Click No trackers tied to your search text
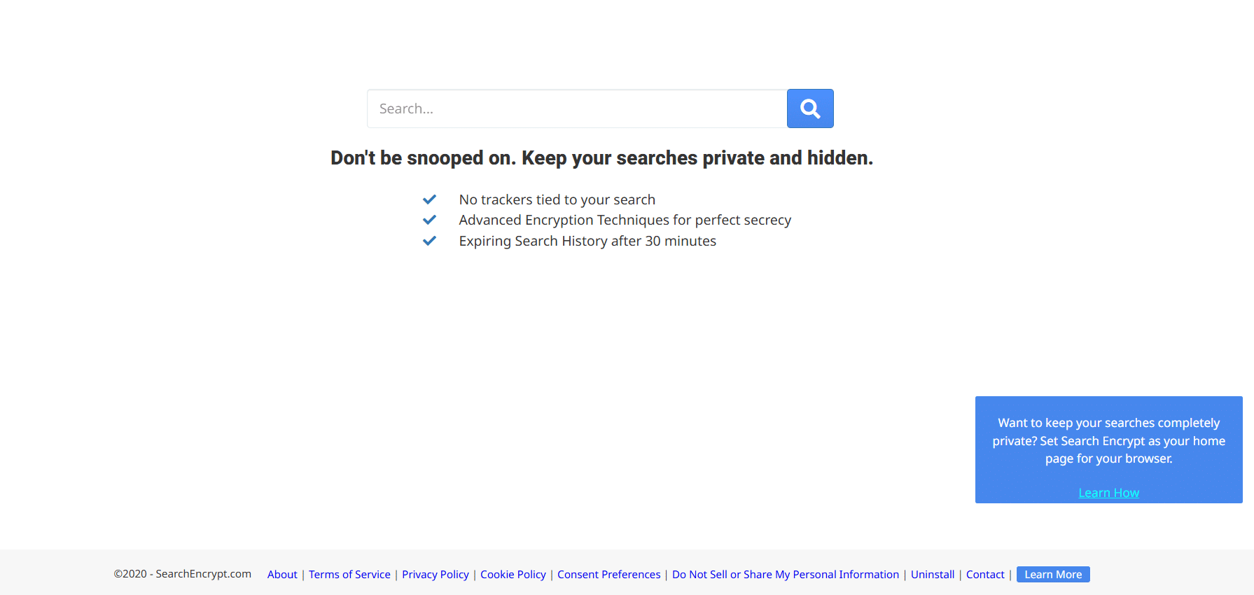The image size is (1254, 595). (x=557, y=199)
